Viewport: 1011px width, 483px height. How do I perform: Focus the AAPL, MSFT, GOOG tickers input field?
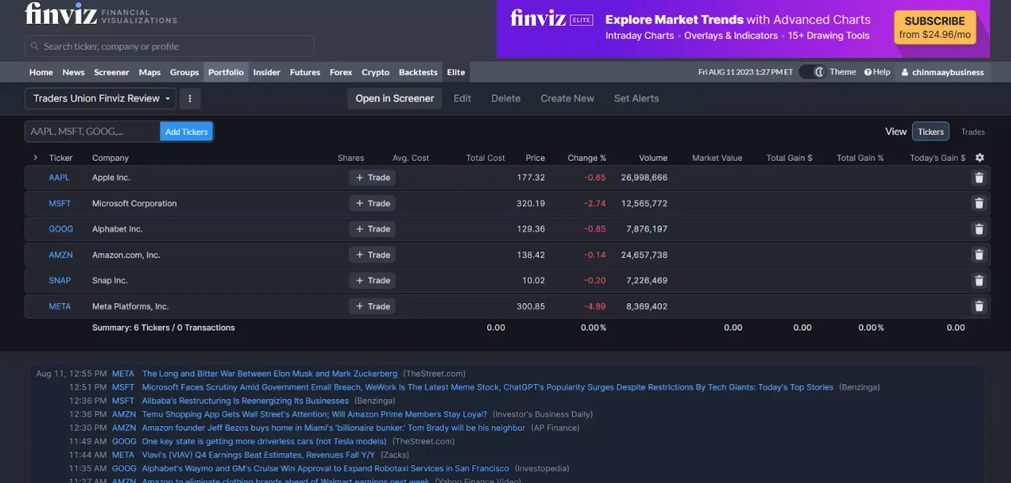92,131
